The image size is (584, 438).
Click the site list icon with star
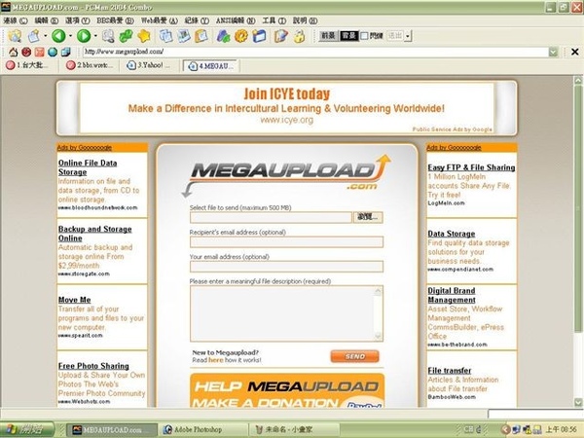(15, 36)
